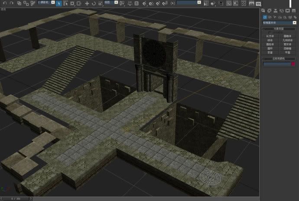
Task: Click the Select Object arrow tool
Action: click(59, 3)
